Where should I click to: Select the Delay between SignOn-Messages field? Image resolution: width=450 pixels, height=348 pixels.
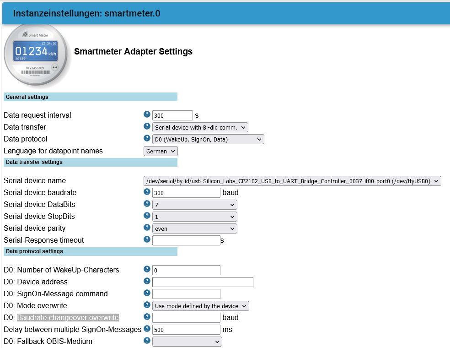click(x=186, y=330)
